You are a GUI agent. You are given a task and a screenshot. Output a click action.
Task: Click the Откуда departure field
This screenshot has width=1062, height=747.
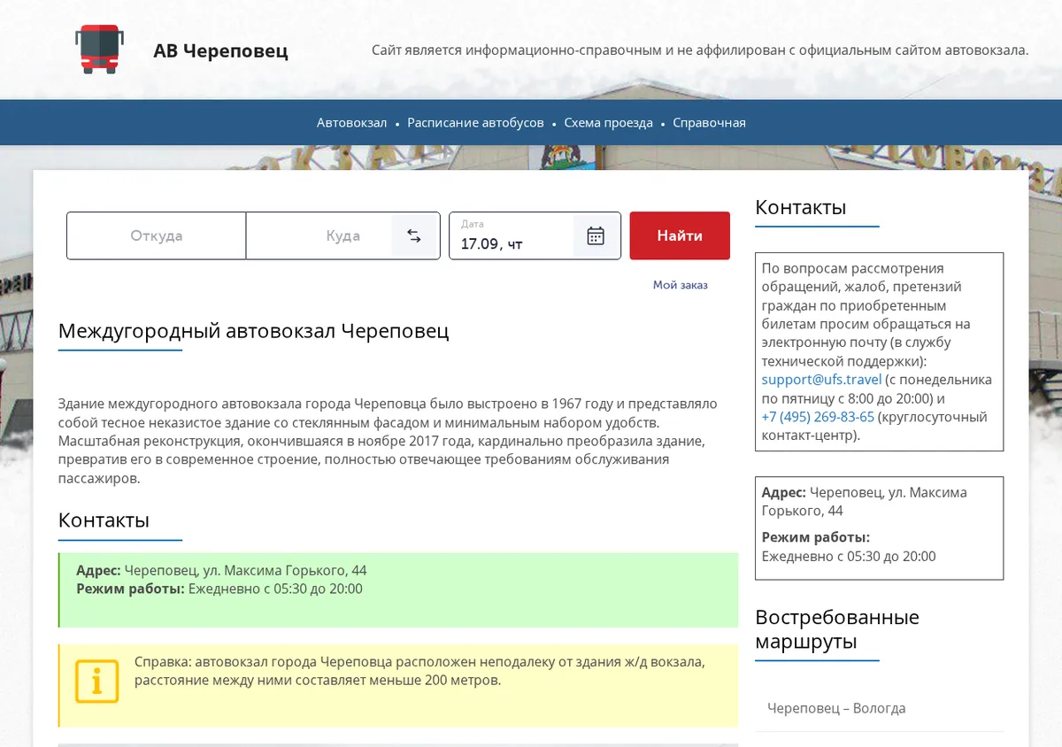[x=157, y=235]
